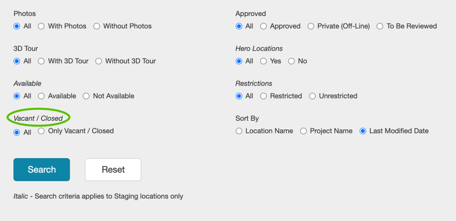
Task: Click the Search button
Action: (41, 170)
